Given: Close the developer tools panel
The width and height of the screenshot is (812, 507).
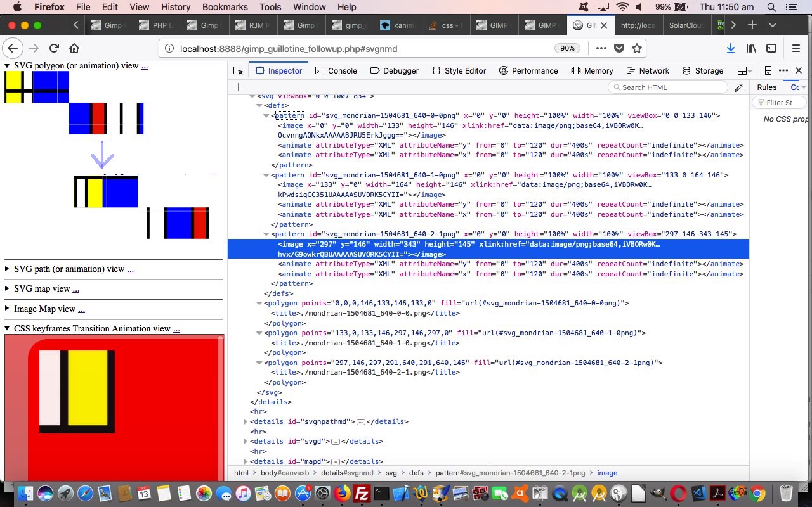Looking at the screenshot, I should (x=799, y=70).
